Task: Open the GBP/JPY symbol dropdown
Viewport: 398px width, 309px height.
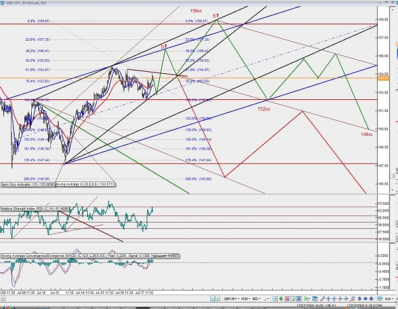Action: (232, 299)
